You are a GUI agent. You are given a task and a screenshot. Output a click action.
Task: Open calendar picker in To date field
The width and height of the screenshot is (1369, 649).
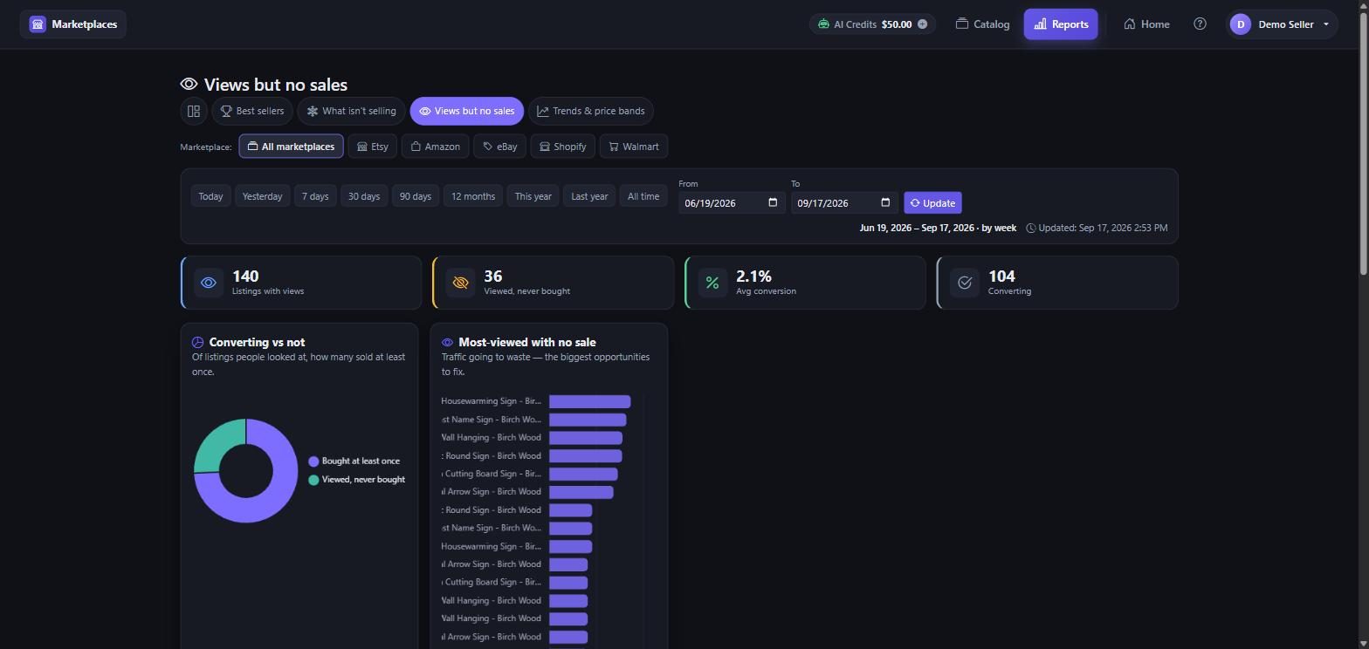(x=885, y=203)
